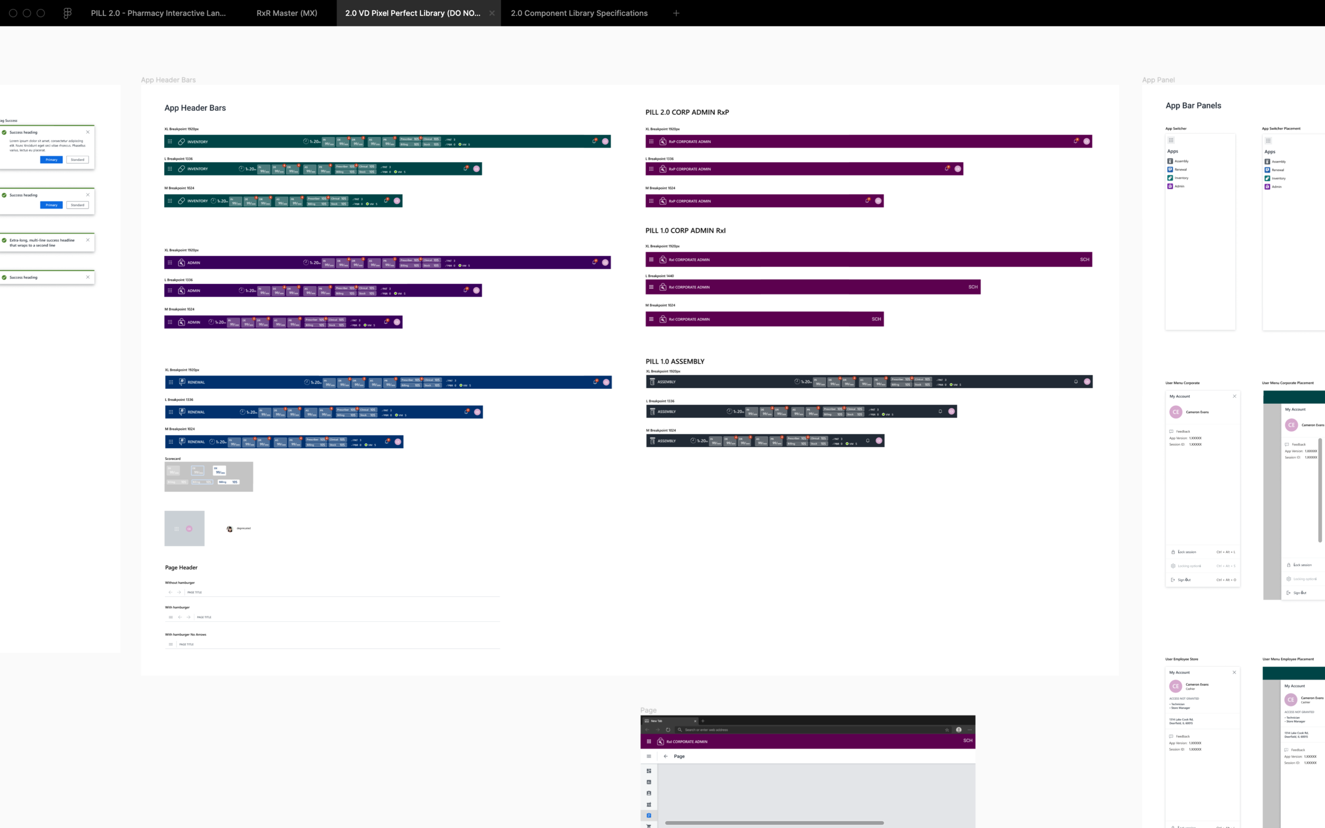Click the Admin app icon in App Switcher Placement

pos(1268,187)
